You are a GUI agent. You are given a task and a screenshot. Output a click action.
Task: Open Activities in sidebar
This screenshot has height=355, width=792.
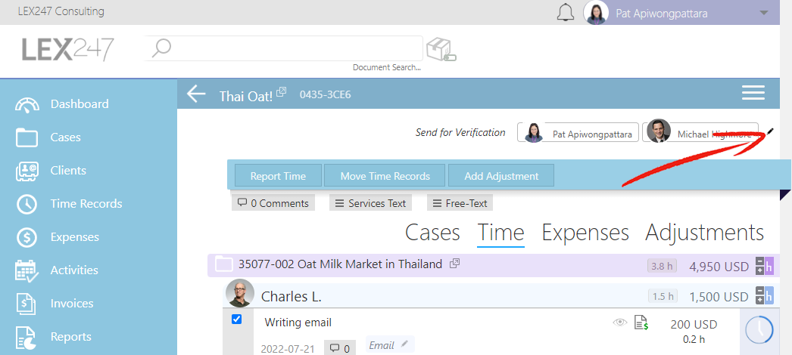[x=74, y=270]
